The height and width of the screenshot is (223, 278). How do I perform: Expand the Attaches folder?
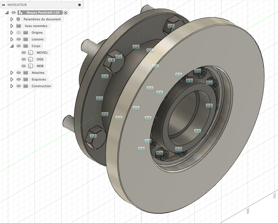point(12,73)
